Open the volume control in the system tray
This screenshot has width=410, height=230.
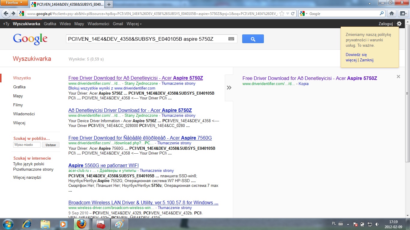tap(377, 224)
